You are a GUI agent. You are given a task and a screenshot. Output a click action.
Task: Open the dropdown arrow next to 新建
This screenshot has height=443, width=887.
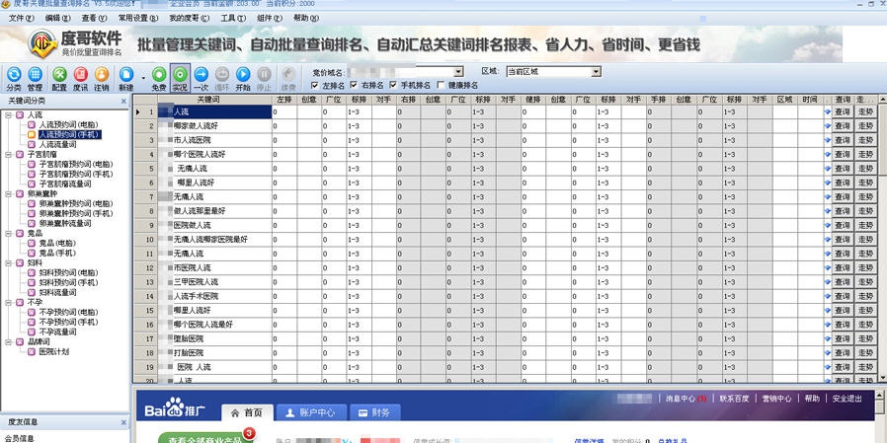coord(143,77)
